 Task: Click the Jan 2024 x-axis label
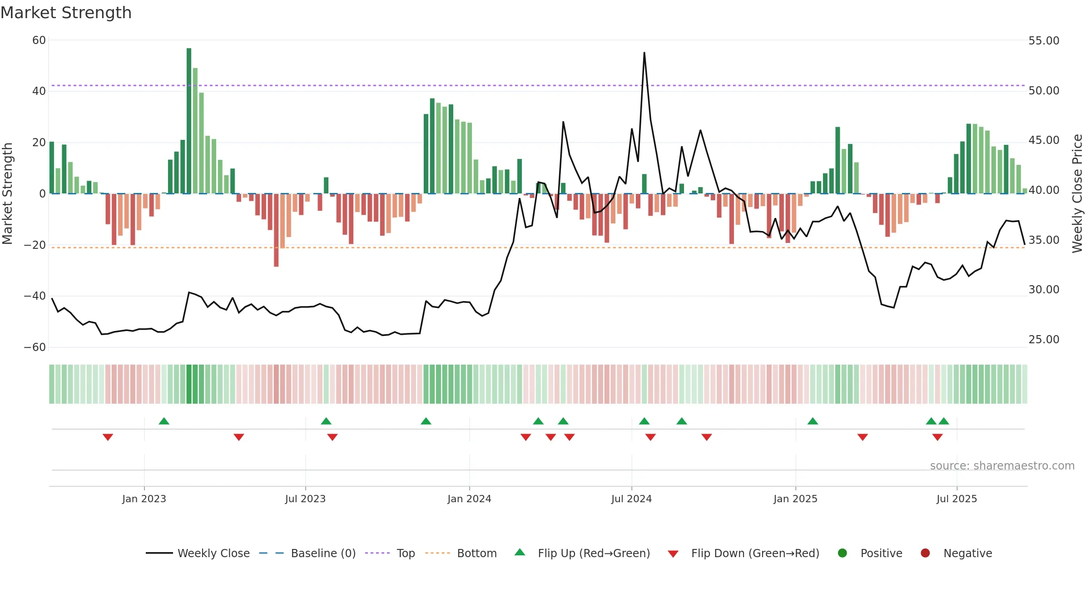click(469, 499)
